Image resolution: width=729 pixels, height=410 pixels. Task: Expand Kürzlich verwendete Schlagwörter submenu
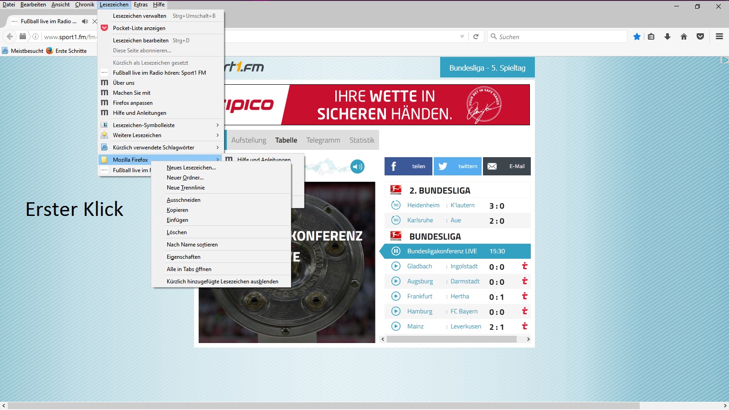pos(161,147)
